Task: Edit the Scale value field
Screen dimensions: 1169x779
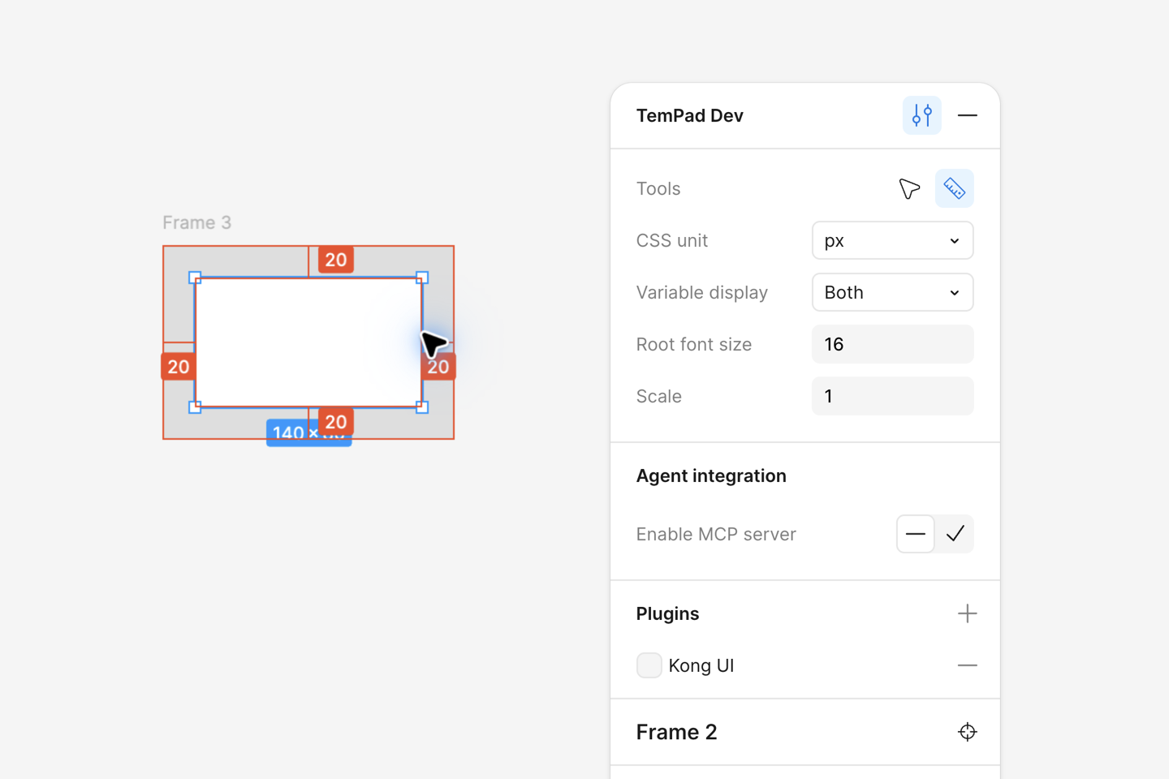Action: click(x=892, y=396)
